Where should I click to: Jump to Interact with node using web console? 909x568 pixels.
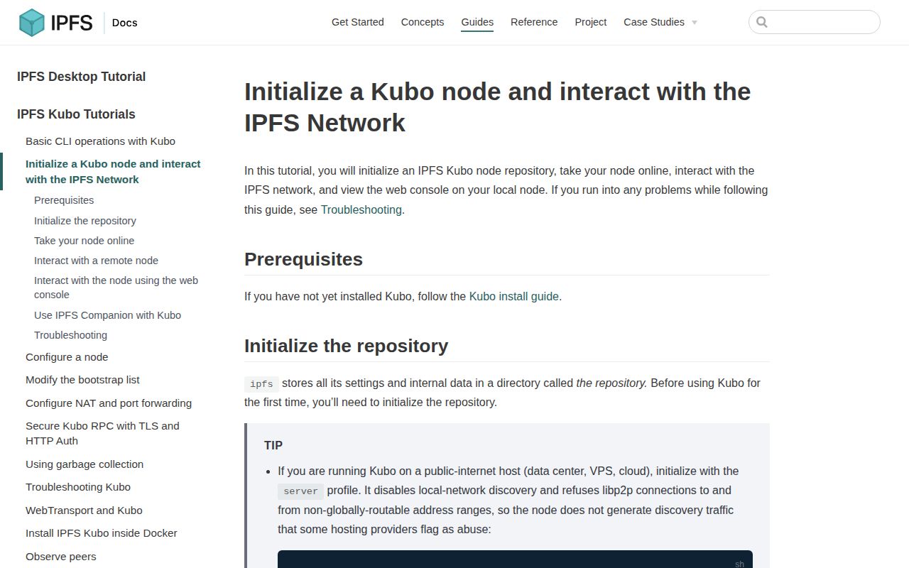(116, 288)
